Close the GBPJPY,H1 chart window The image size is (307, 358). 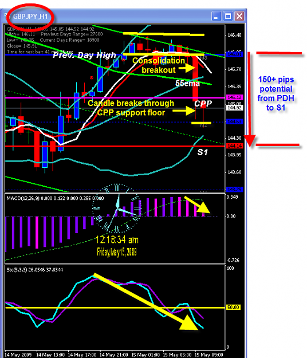click(x=239, y=16)
